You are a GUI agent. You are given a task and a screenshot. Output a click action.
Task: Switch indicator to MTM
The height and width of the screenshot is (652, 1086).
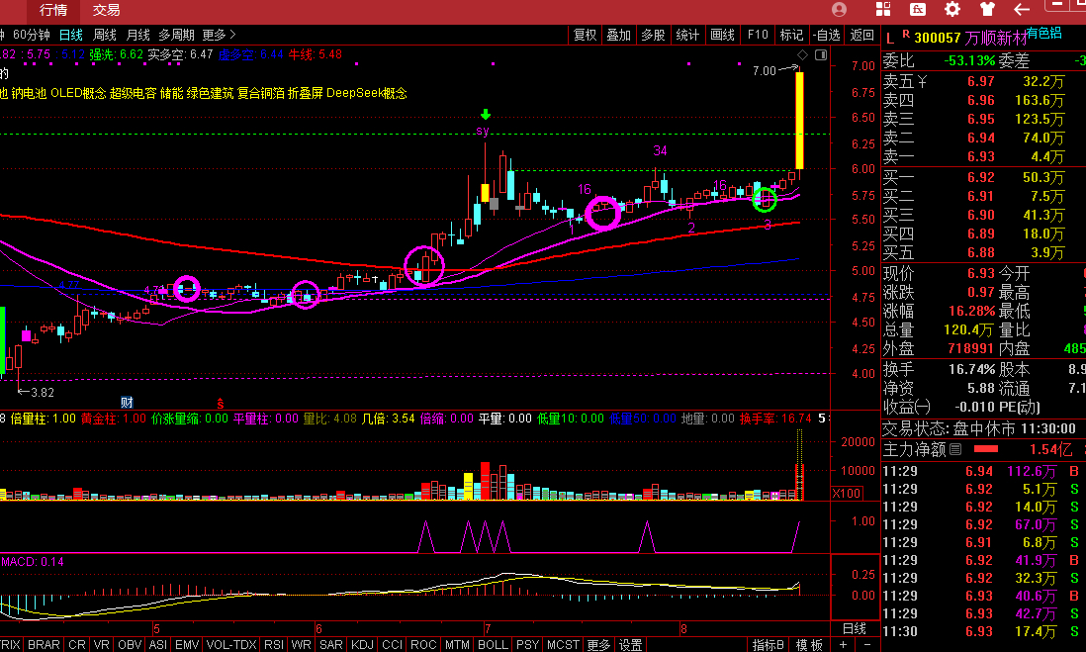pos(457,644)
